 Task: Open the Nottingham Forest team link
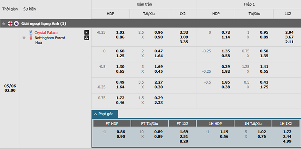click(x=50, y=38)
